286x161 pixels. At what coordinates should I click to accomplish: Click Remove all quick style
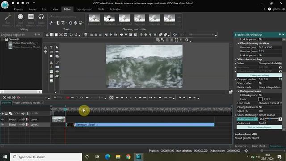94,20
